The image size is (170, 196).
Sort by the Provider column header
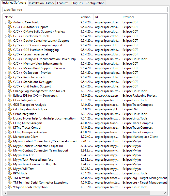128,17
